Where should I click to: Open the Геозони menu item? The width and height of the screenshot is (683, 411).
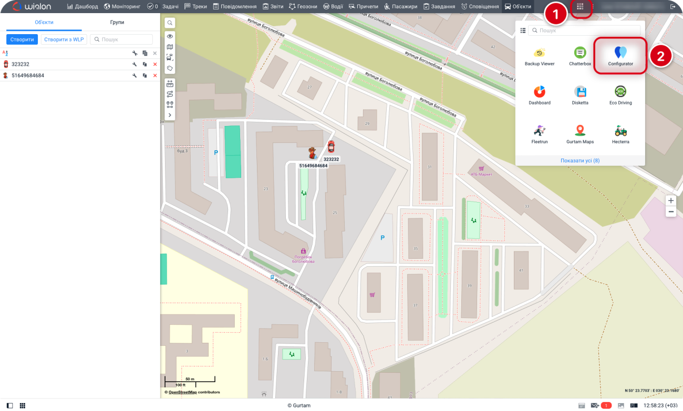pyautogui.click(x=303, y=7)
